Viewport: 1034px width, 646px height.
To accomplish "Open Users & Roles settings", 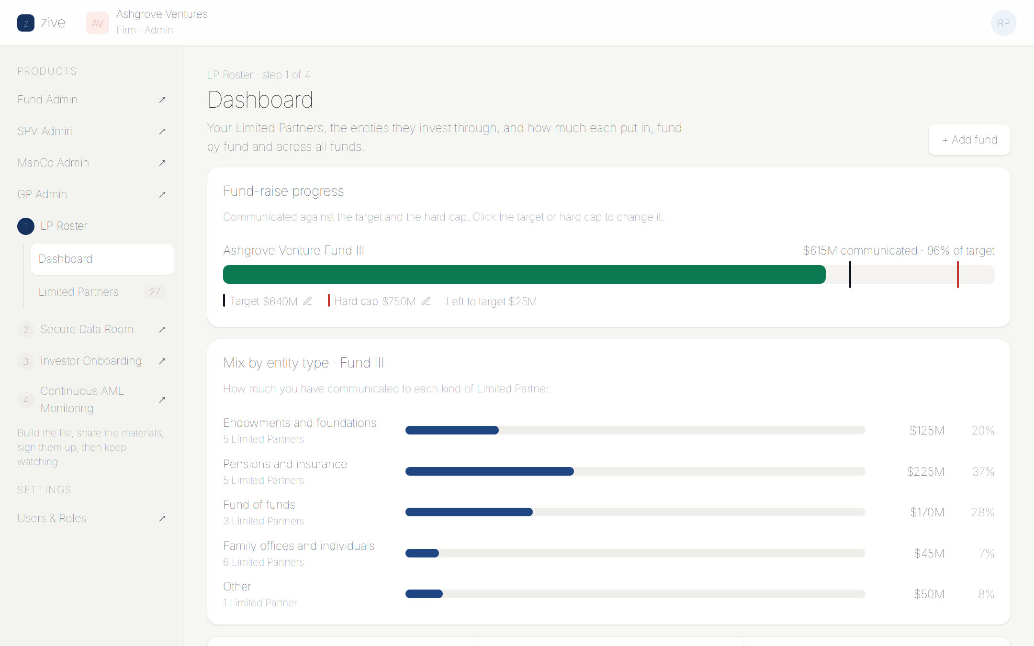I will tap(92, 518).
